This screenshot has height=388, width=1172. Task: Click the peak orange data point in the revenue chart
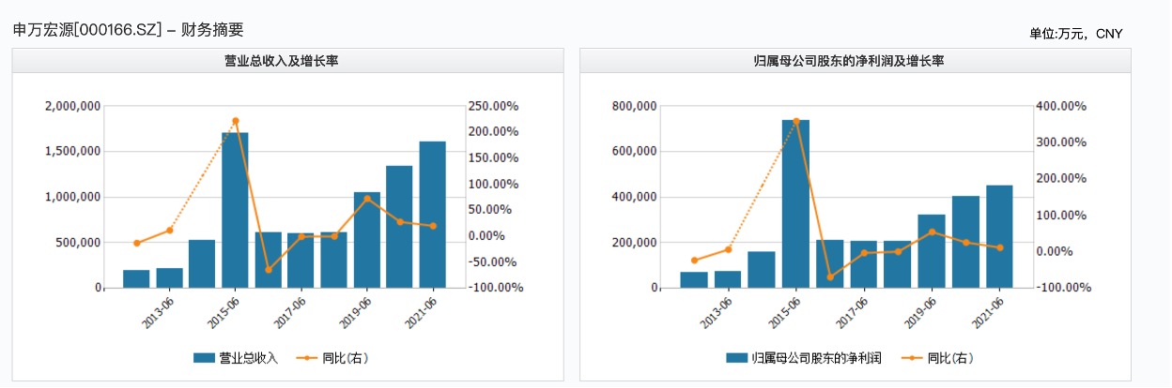pos(235,121)
